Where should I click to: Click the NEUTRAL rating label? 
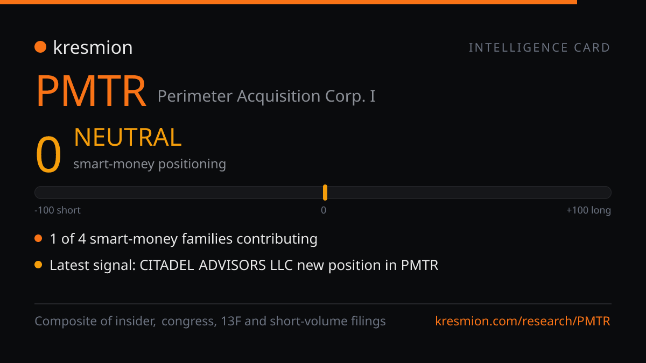pyautogui.click(x=128, y=137)
